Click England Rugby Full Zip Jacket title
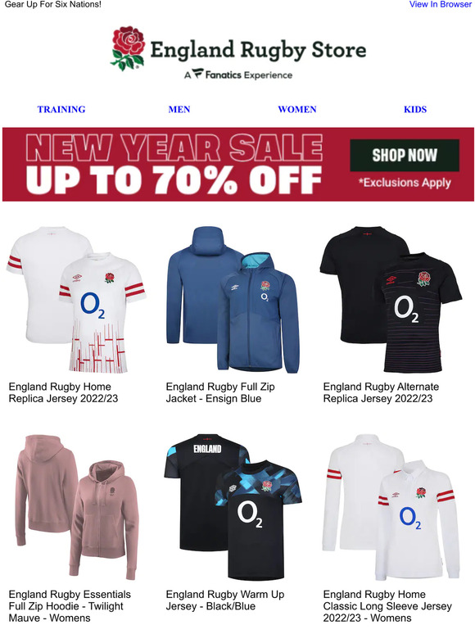475x634 pixels. [220, 392]
